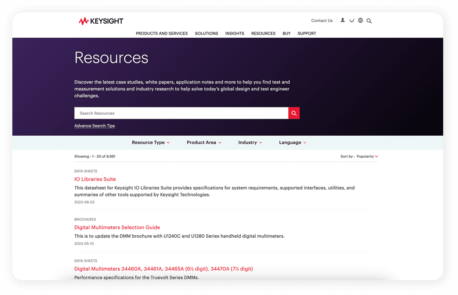Click 'Showing : 1 - 20 of 8,961' text

(x=95, y=156)
